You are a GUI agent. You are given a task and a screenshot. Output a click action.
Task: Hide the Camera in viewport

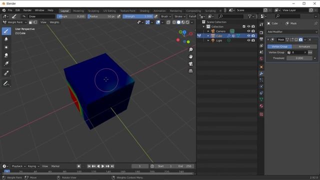(x=248, y=31)
